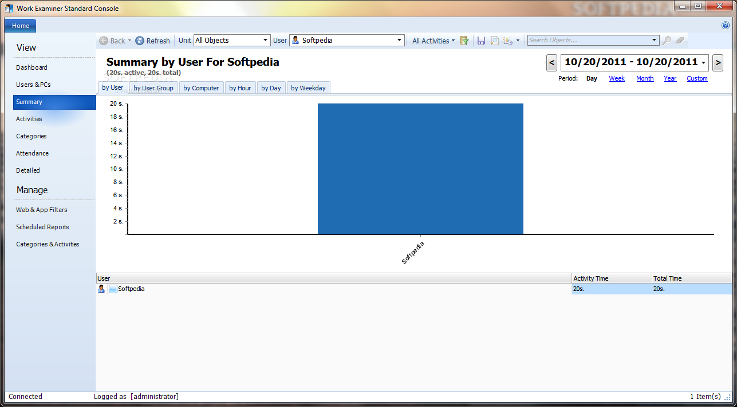Switch to the by User Group tab
The width and height of the screenshot is (737, 407).
pos(153,88)
